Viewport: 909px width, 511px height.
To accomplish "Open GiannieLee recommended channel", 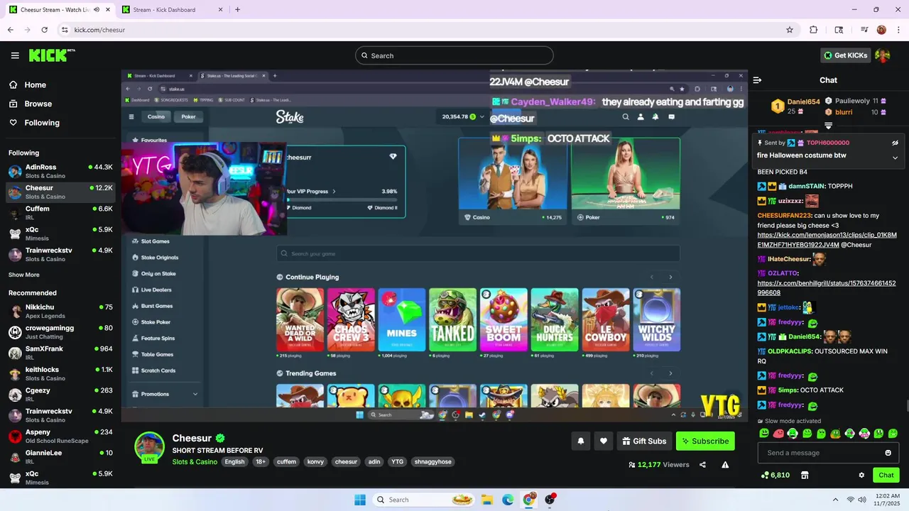I will click(60, 456).
